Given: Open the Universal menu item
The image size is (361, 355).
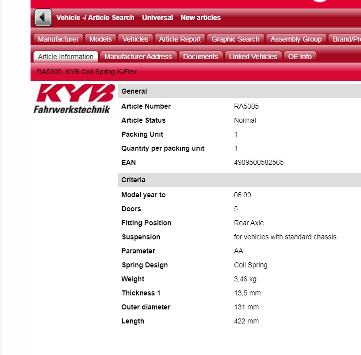Looking at the screenshot, I should click(158, 18).
